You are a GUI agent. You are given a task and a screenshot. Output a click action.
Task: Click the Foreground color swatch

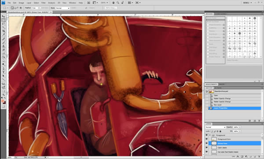click(x=3, y=101)
